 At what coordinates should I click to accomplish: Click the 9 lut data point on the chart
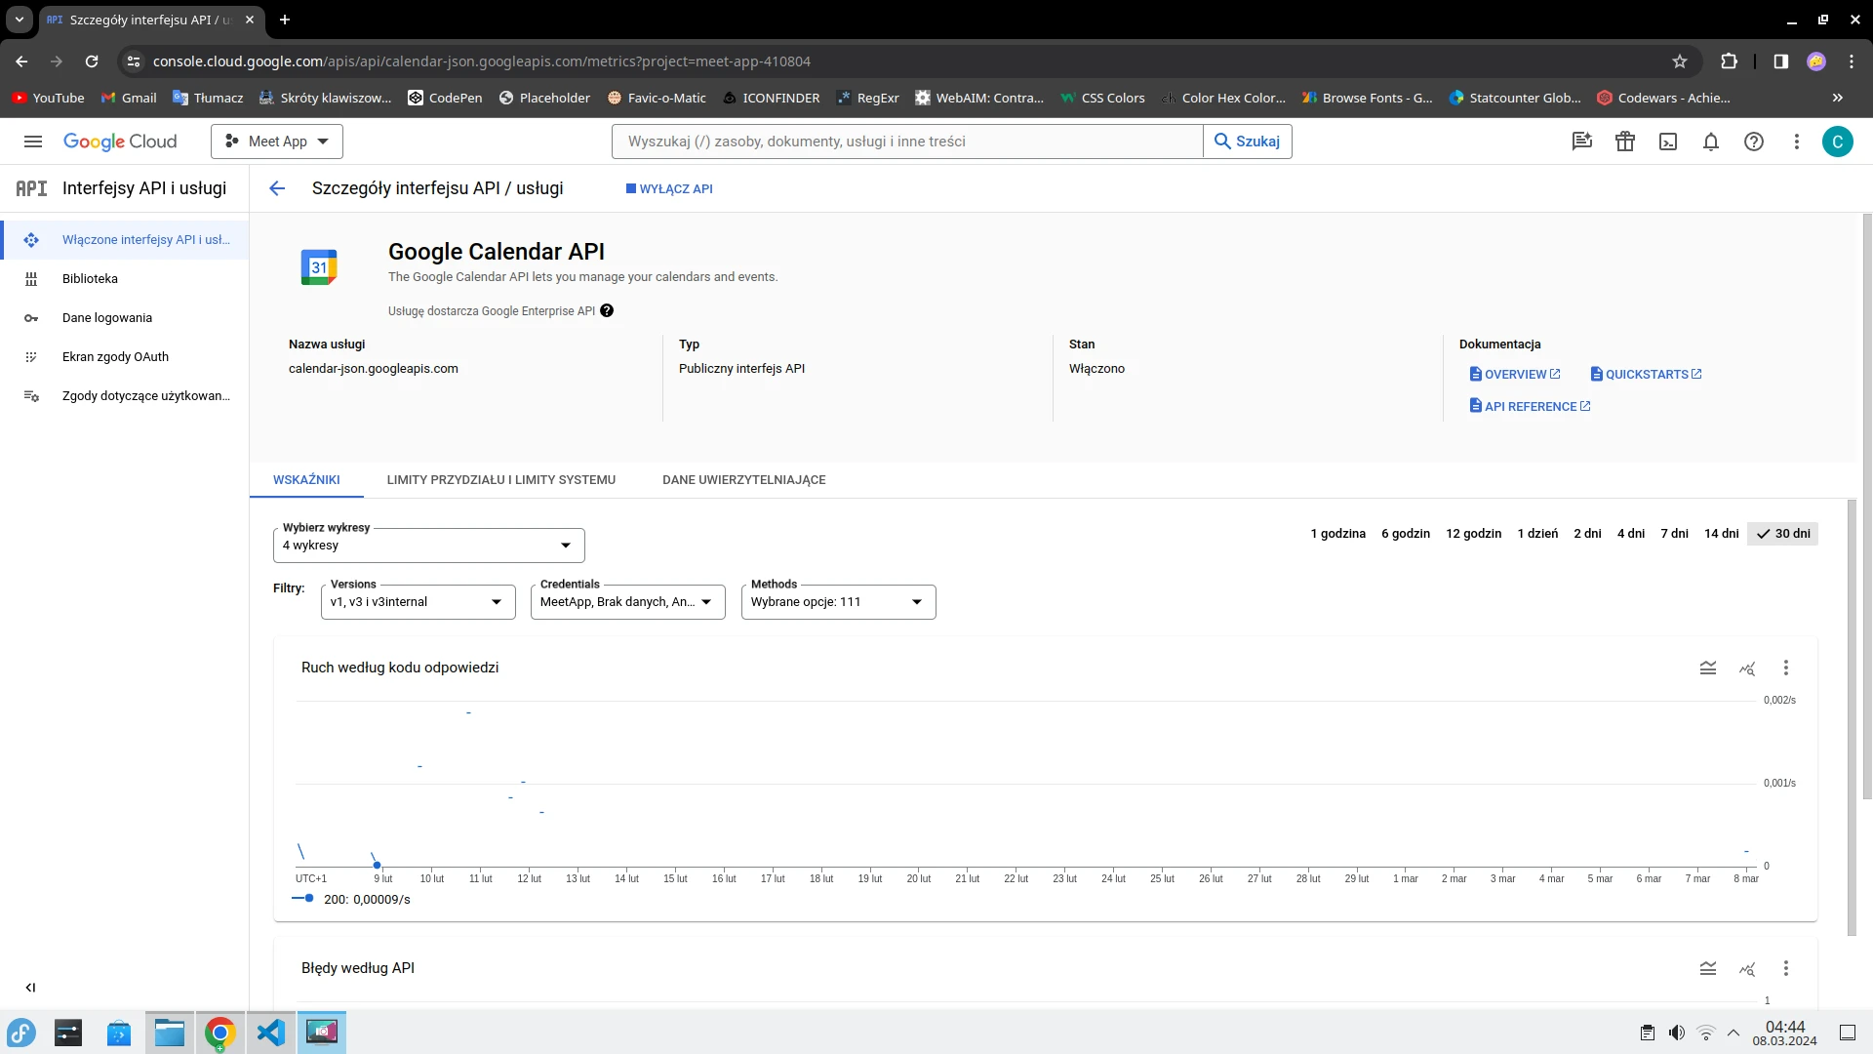click(x=377, y=865)
